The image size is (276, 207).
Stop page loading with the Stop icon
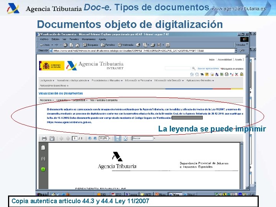tap(65, 45)
